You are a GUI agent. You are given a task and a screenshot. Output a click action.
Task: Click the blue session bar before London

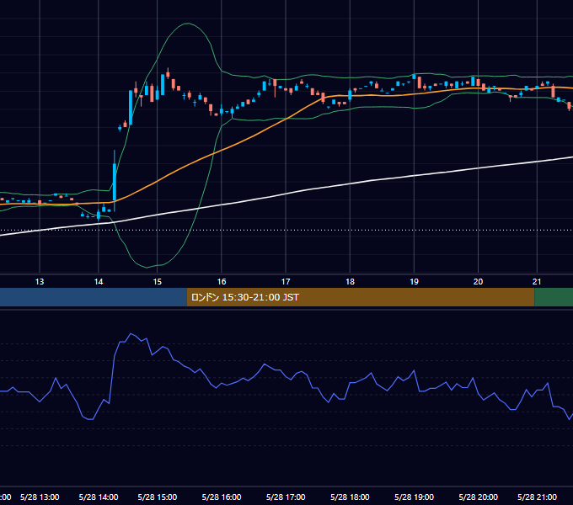point(94,297)
